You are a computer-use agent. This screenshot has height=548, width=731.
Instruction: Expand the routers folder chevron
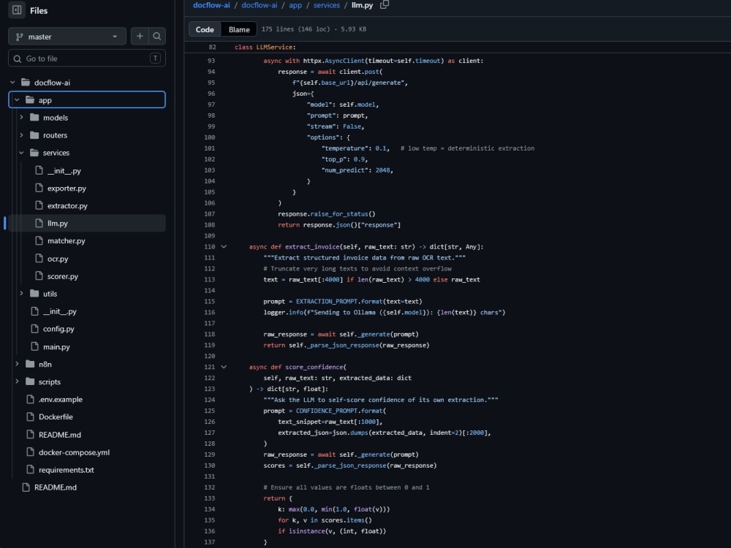(21, 135)
